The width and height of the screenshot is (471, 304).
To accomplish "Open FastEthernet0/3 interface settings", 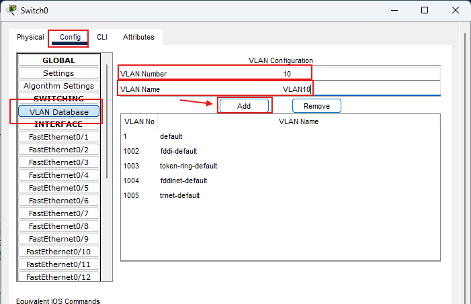I will tap(59, 162).
